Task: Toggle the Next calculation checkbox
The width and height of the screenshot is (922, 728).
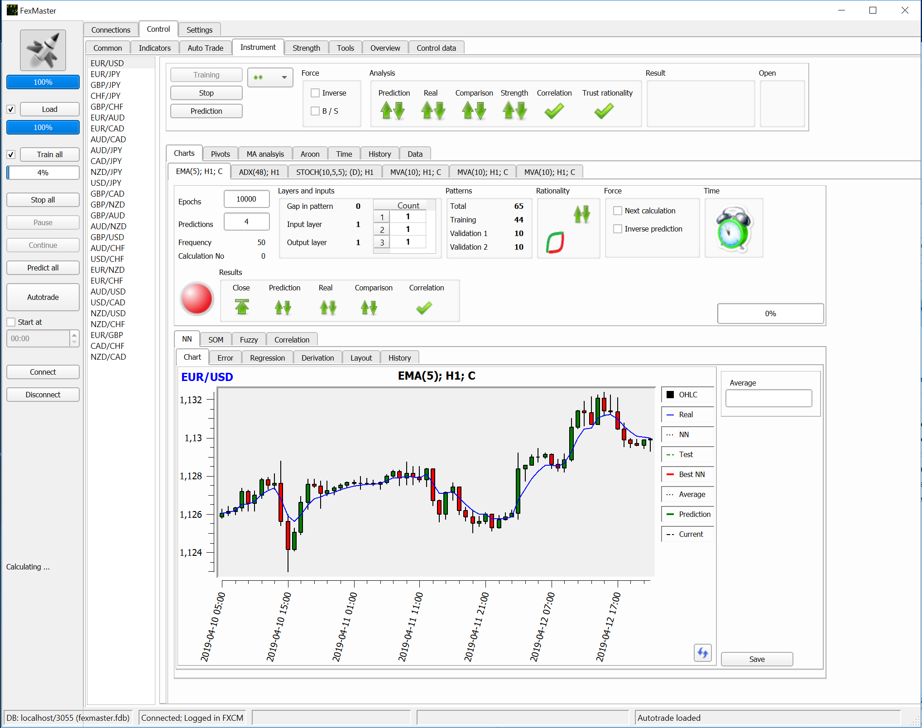Action: click(618, 211)
